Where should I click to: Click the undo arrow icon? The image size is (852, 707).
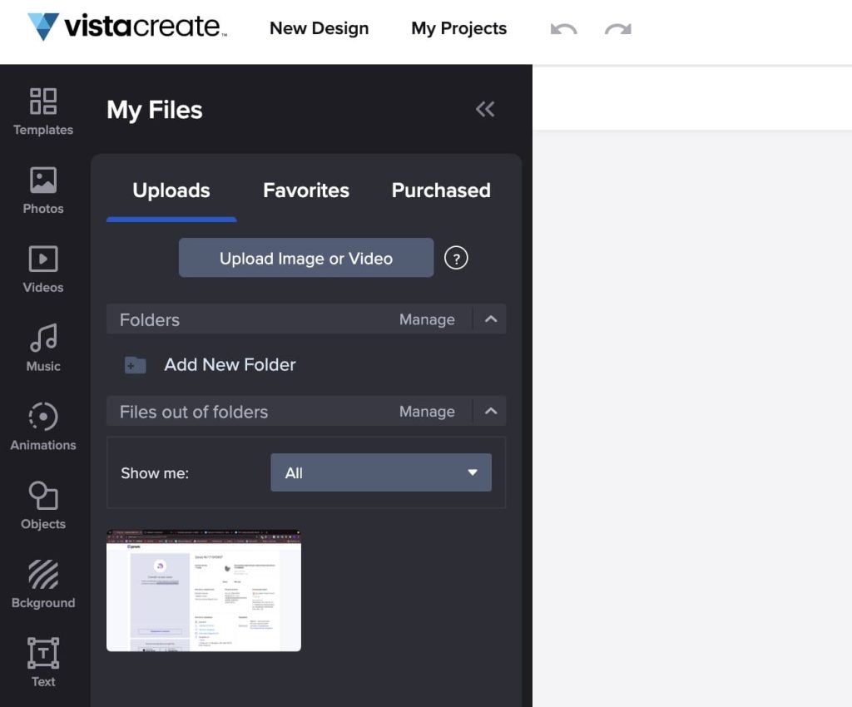563,29
